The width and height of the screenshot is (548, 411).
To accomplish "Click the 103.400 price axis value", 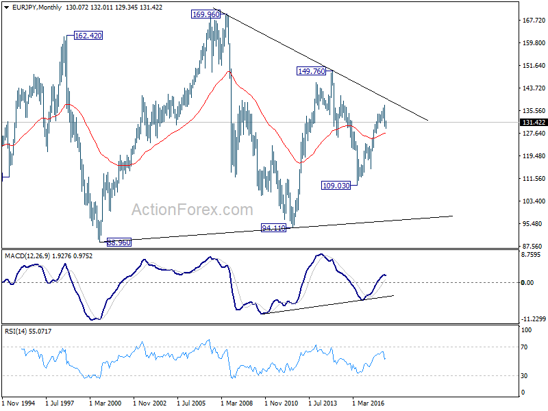I will (534, 201).
